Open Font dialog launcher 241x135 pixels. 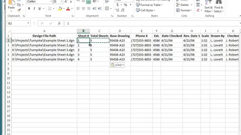pos(73,16)
